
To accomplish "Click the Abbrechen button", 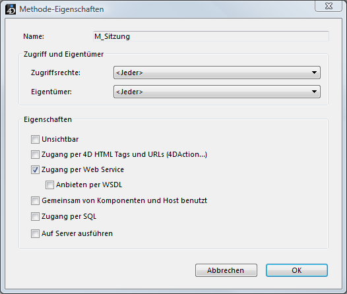I will click(x=226, y=270).
